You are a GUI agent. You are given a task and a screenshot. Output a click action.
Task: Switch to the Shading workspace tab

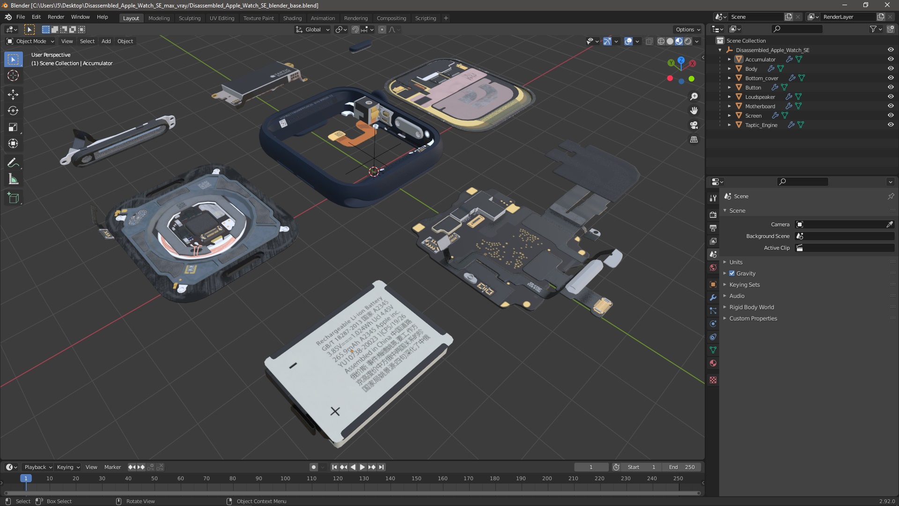[x=292, y=18]
